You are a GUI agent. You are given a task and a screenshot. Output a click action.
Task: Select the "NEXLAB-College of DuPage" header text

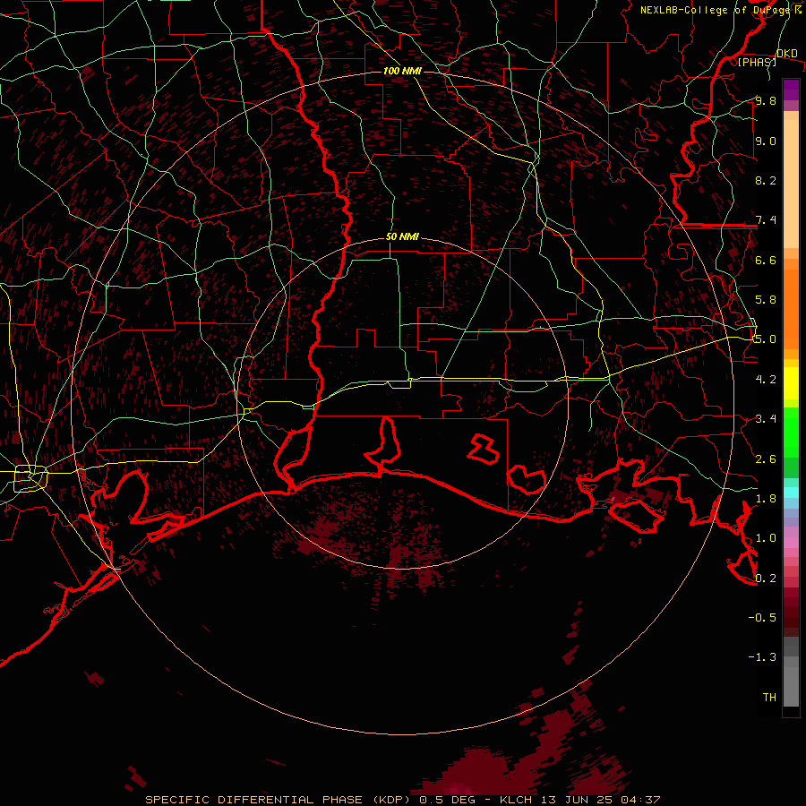[x=715, y=10]
